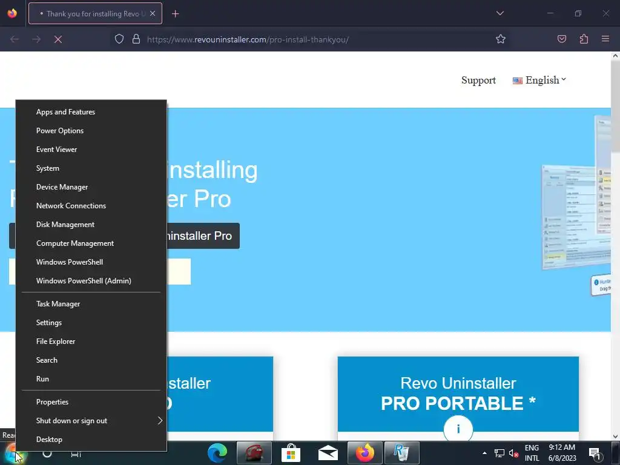Click the Firefox back arrow
This screenshot has width=620, height=465.
pos(15,39)
